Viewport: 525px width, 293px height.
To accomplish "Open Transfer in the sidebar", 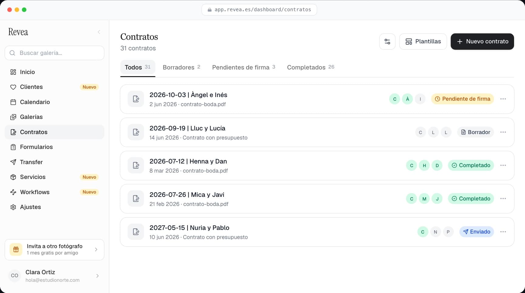I will tap(54, 162).
